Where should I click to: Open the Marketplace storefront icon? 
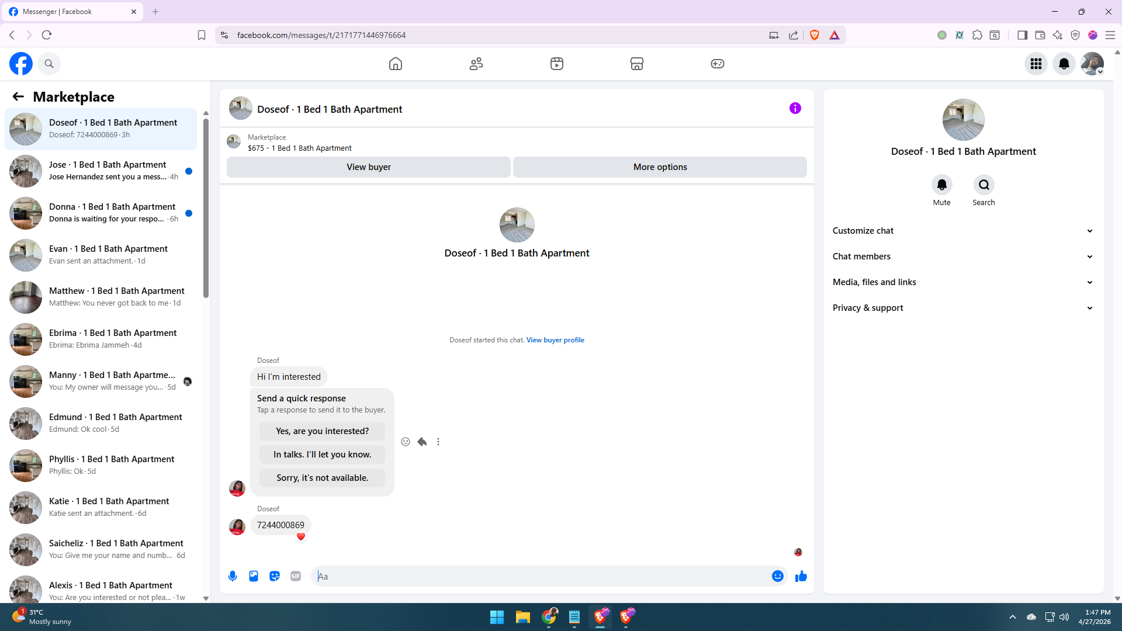[637, 64]
